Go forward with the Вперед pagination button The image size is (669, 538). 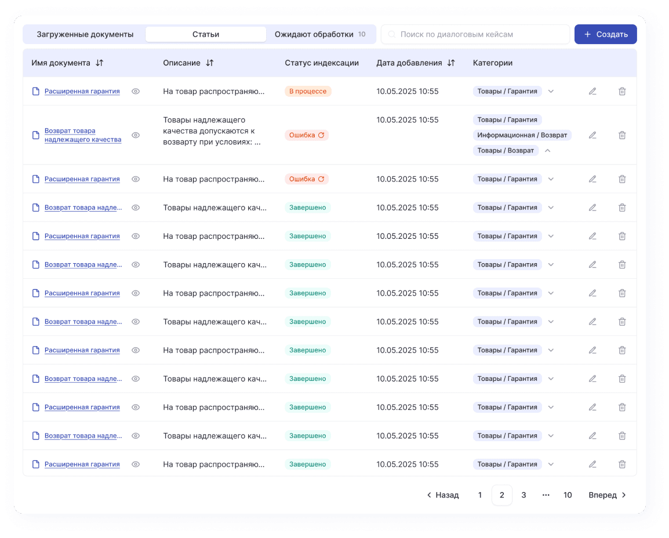click(x=607, y=495)
